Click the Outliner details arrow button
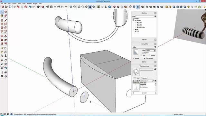Image resolution: width=206 pixels, height=116 pixels. [x=155, y=16]
